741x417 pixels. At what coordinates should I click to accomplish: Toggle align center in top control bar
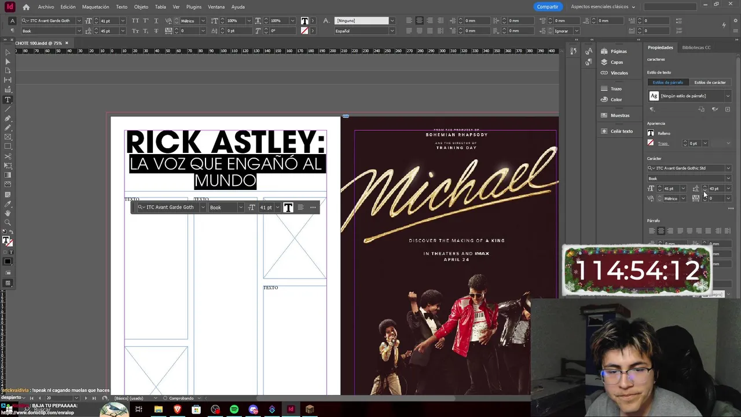pyautogui.click(x=420, y=21)
